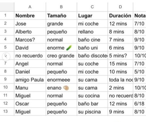Select column A header
The width and height of the screenshot is (146, 122).
(30, 7)
